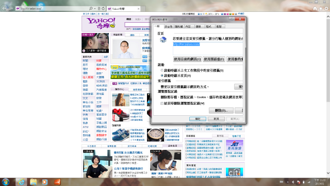Click the JET 東南旅遊 ad image

tap(235, 146)
